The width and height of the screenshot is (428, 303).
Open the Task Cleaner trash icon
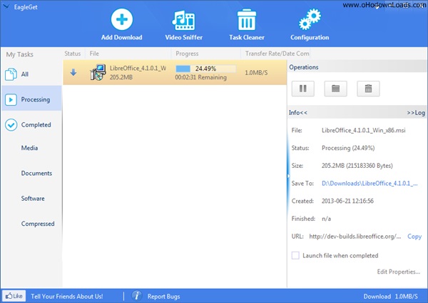(x=247, y=19)
